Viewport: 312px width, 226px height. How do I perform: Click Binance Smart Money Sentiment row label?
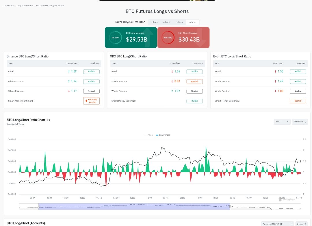point(21,101)
